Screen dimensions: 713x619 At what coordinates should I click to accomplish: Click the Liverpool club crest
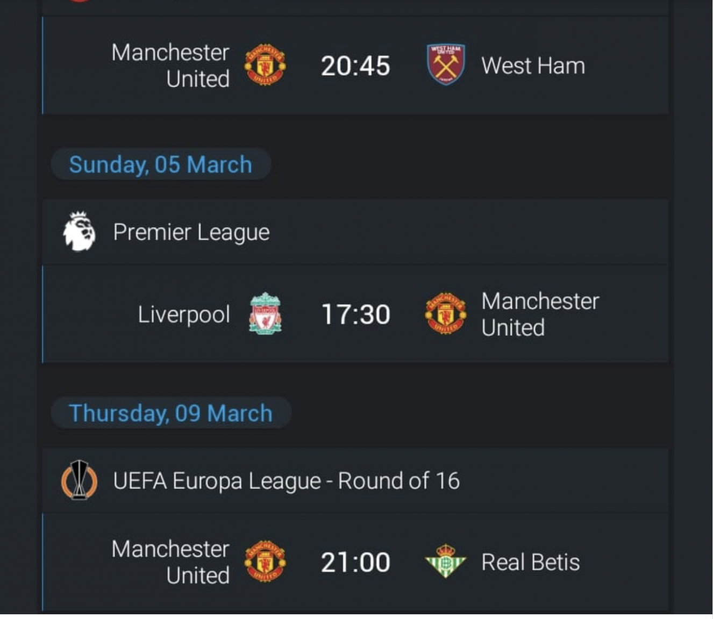tap(265, 314)
